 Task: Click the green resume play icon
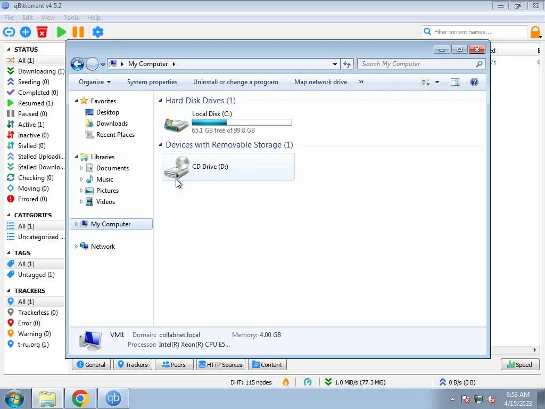pos(62,32)
